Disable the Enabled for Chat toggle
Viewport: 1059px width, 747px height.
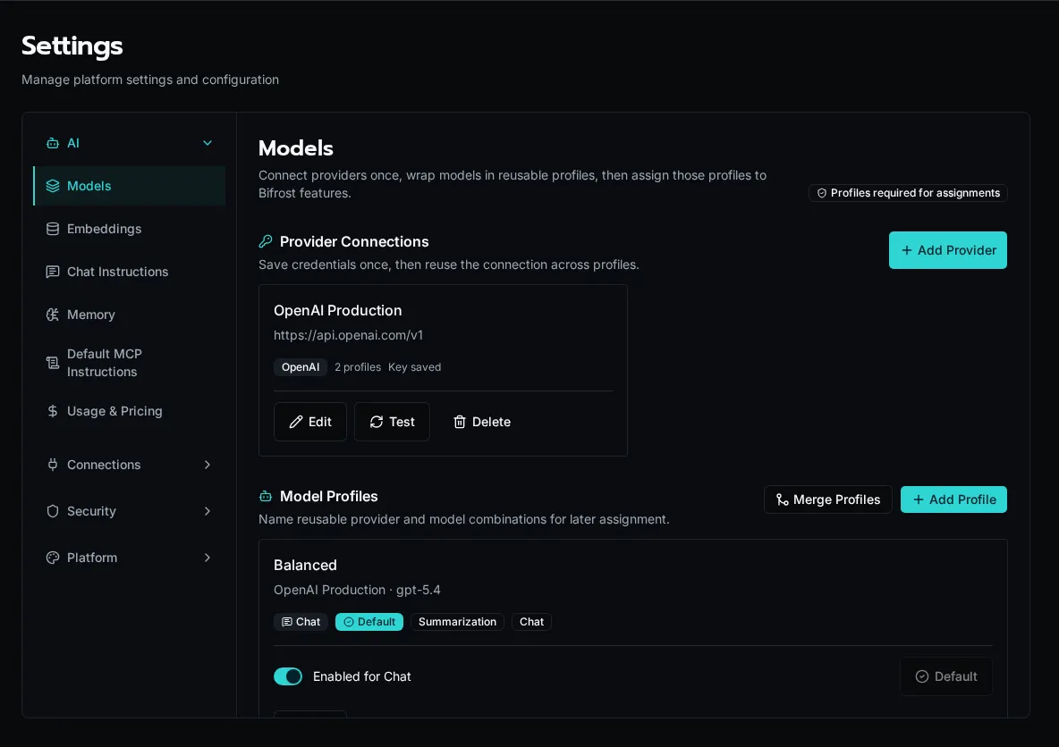288,676
